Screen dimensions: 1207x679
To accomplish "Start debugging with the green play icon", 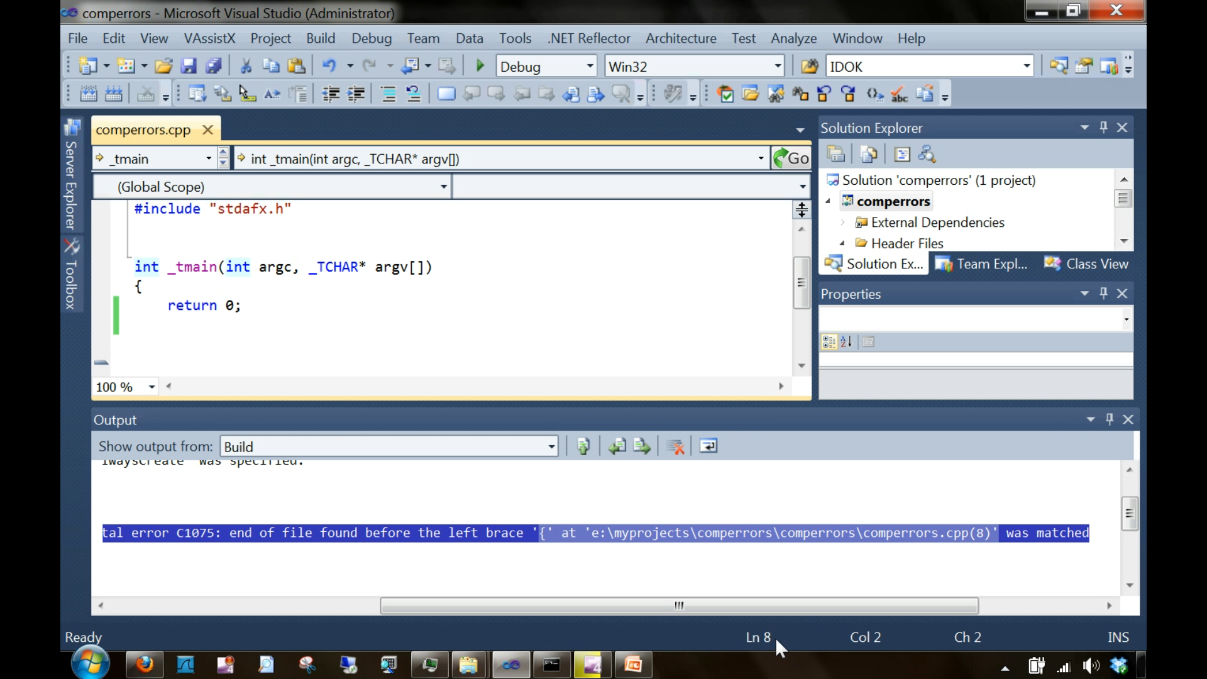I will [479, 65].
